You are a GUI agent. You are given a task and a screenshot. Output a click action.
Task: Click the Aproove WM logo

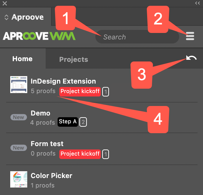pos(39,36)
